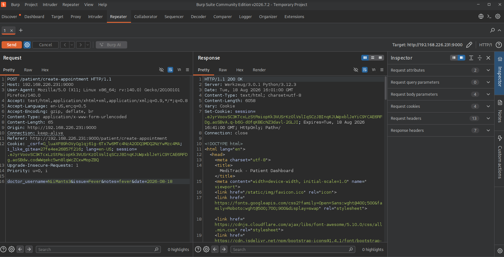504x257 pixels.
Task: Open Request panel hamburger menu
Action: (x=187, y=70)
